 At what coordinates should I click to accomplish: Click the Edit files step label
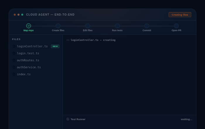(88, 30)
